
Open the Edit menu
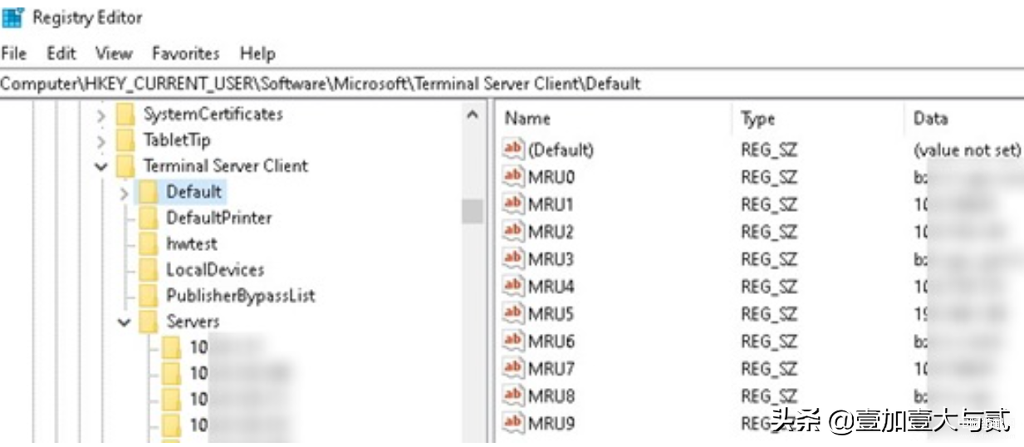point(61,53)
